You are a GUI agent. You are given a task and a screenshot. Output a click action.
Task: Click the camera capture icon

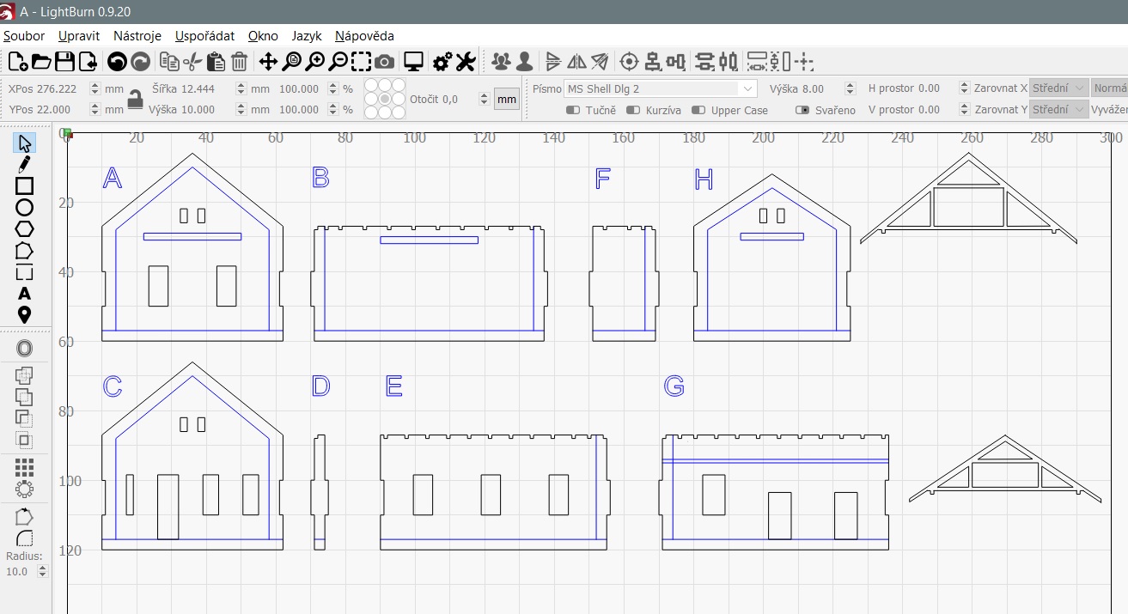[385, 61]
